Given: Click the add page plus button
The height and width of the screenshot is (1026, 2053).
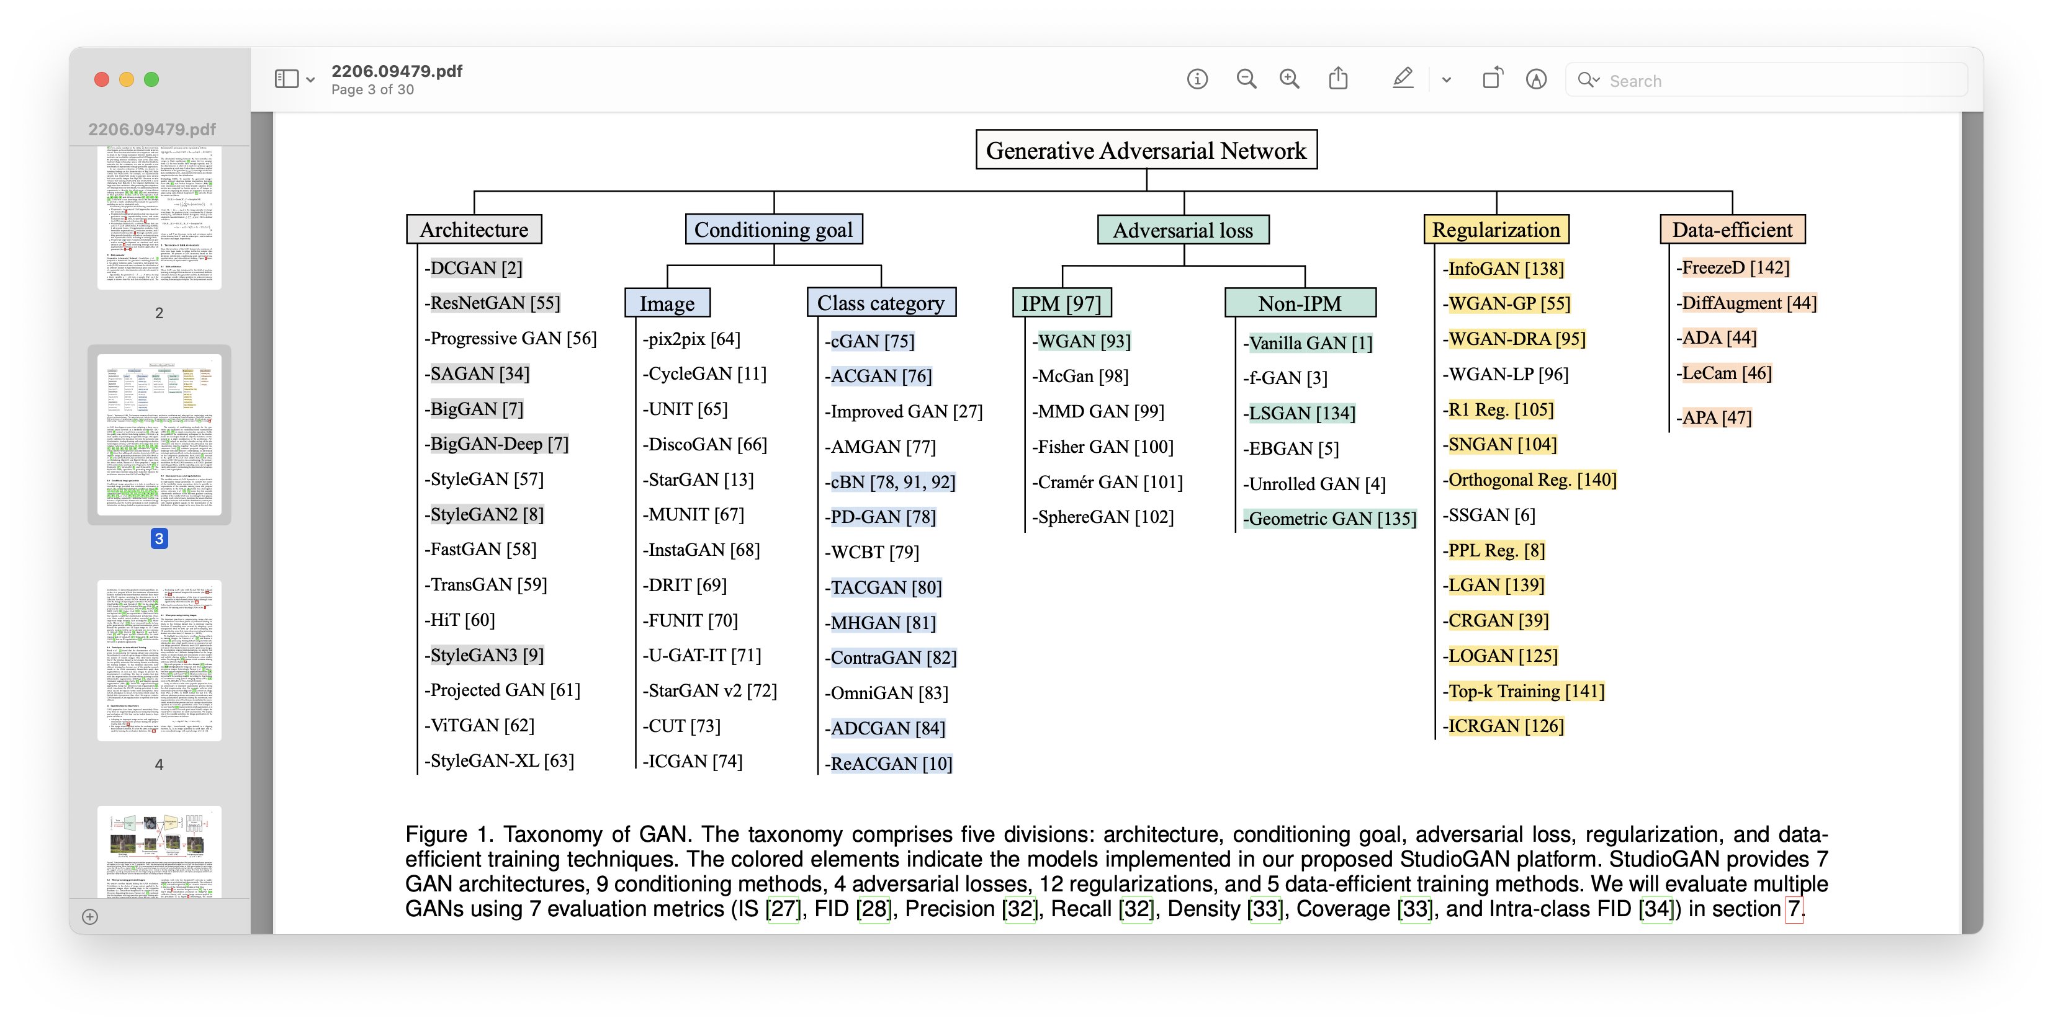Looking at the screenshot, I should click(90, 917).
